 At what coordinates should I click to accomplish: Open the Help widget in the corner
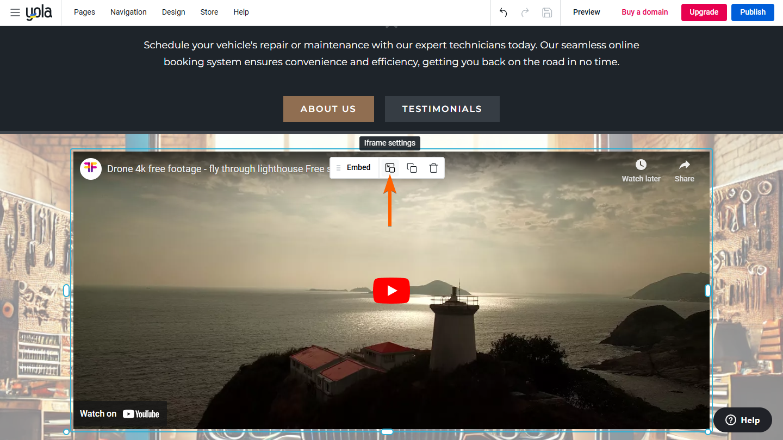(742, 419)
